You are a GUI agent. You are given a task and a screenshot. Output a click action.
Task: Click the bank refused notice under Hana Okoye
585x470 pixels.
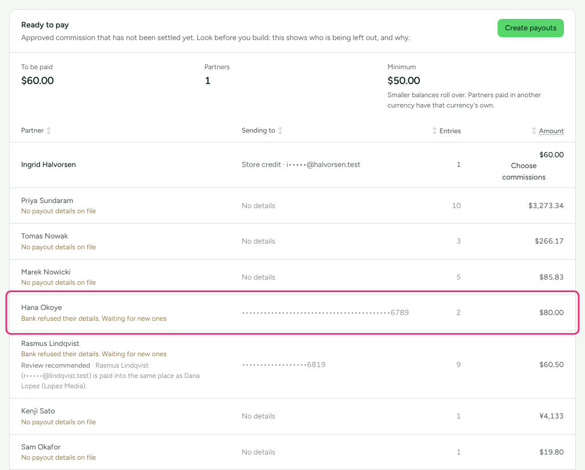click(94, 318)
